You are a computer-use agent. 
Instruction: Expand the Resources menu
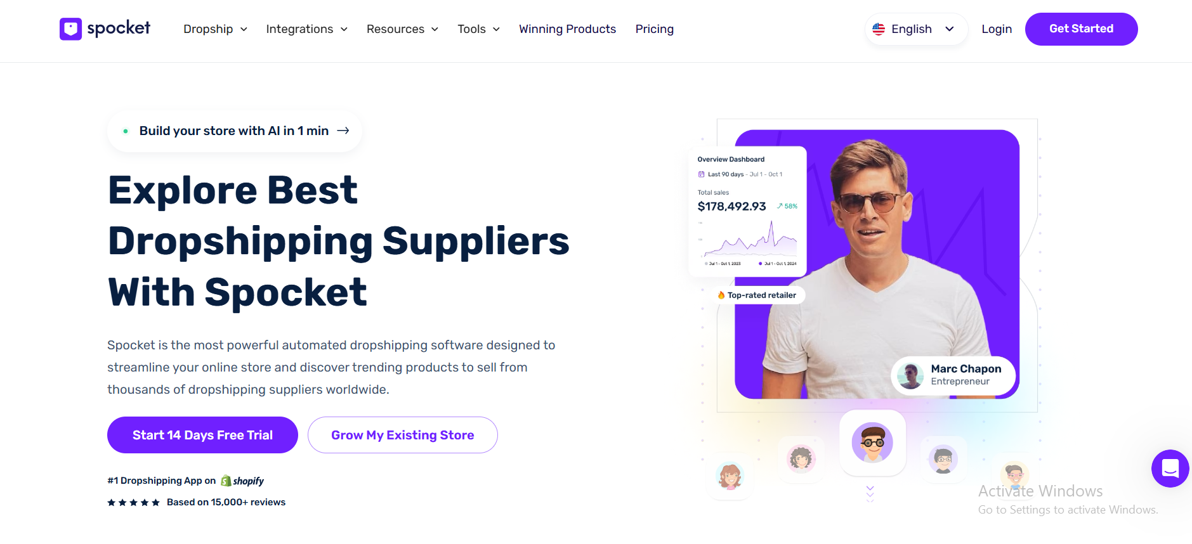(402, 29)
